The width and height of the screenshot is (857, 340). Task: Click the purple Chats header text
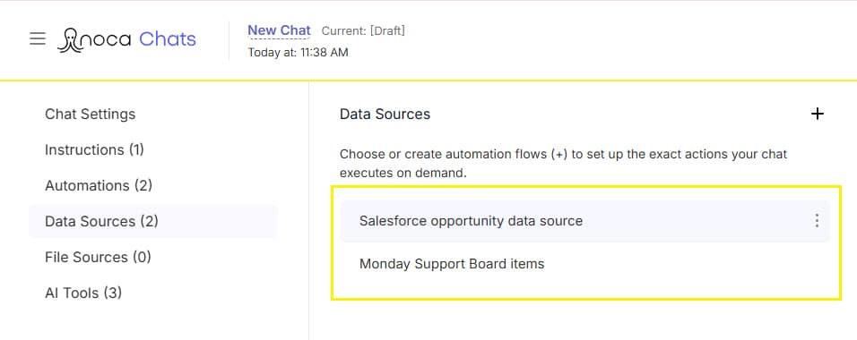(x=168, y=38)
